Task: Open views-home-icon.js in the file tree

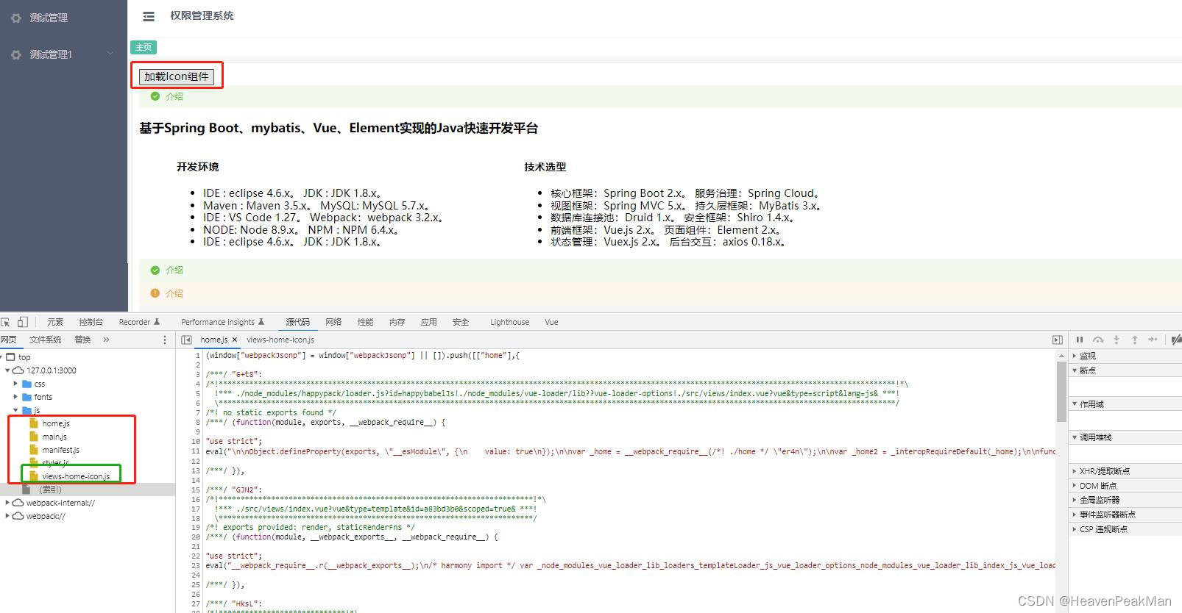Action: [76, 476]
